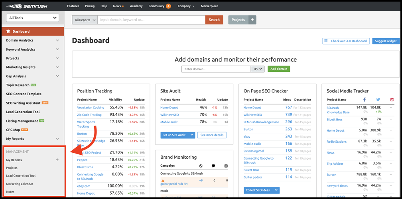This screenshot has height=199, width=402.
Task: Open Radio Stations in Social Media Tracker
Action: point(337,142)
